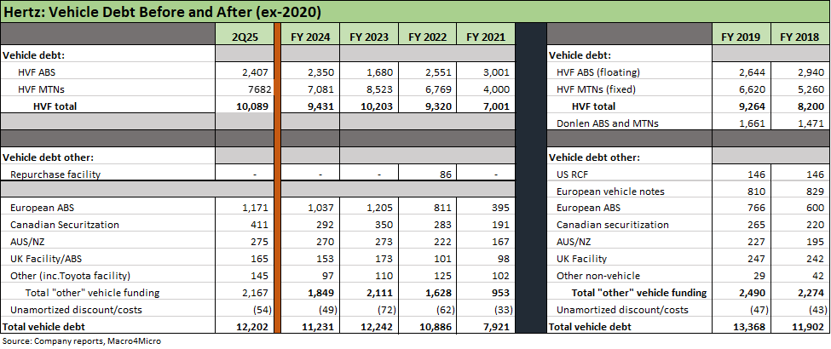Click the FY 2019 other funding total '2,490'
The image size is (831, 349).
coord(752,293)
